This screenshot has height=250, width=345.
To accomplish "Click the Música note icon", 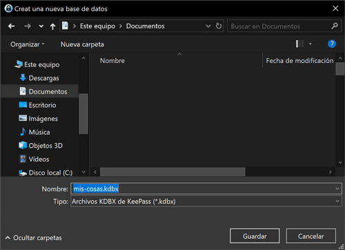I will (23, 132).
